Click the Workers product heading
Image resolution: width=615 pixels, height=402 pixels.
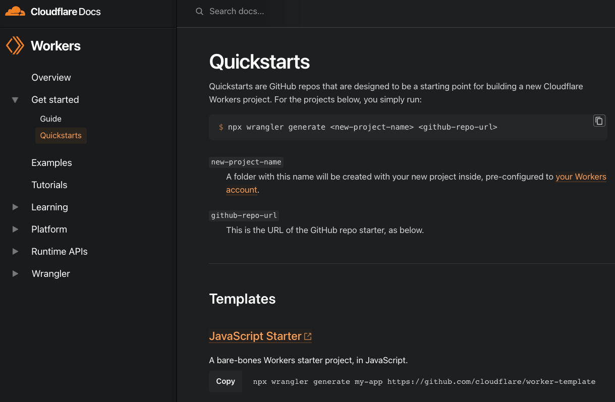click(x=55, y=46)
